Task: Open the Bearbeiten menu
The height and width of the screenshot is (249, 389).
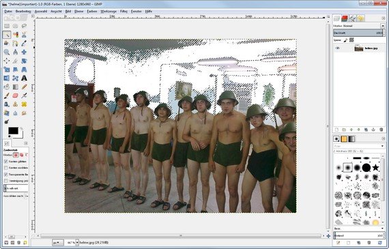Action: click(23, 12)
